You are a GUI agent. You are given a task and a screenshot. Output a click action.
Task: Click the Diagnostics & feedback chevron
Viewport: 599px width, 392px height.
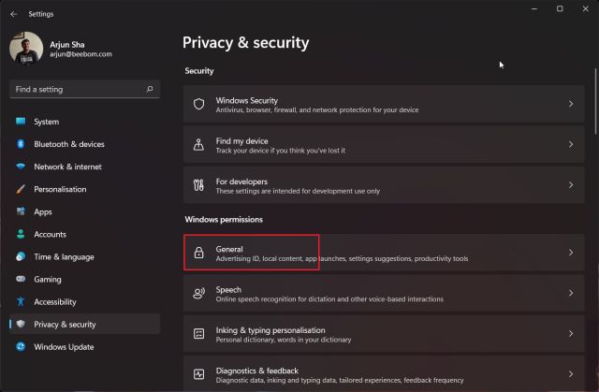(x=571, y=374)
